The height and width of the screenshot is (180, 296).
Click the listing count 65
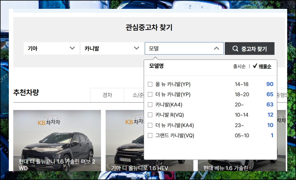270,94
